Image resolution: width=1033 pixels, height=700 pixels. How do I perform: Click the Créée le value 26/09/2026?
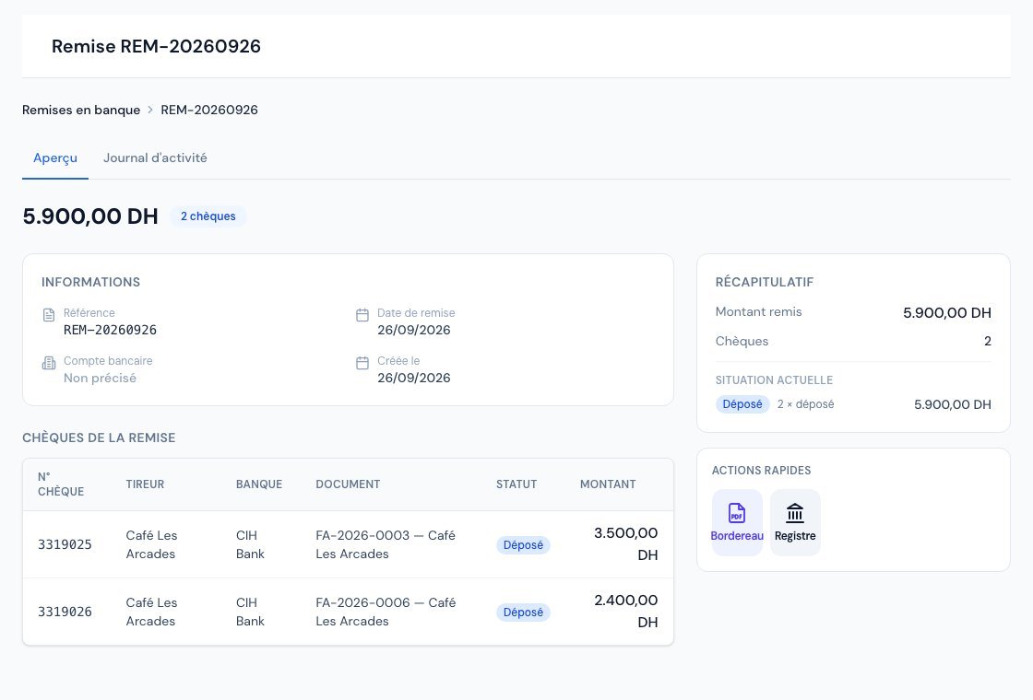[x=414, y=378]
